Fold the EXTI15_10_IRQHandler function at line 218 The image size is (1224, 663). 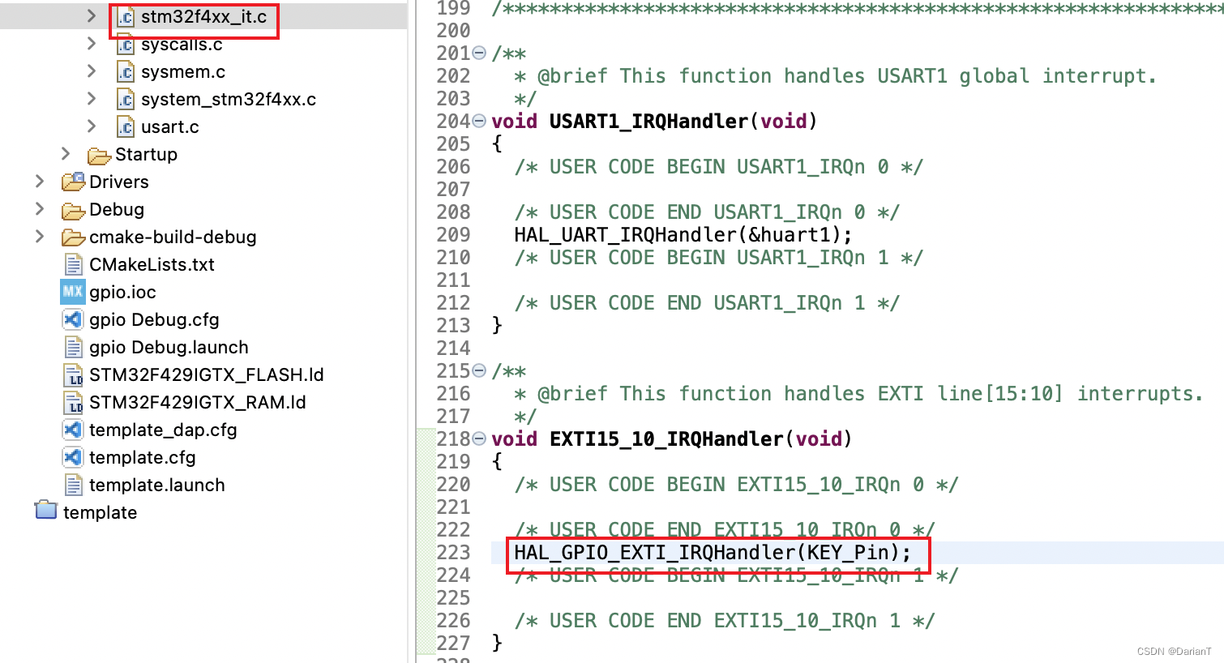tap(479, 439)
